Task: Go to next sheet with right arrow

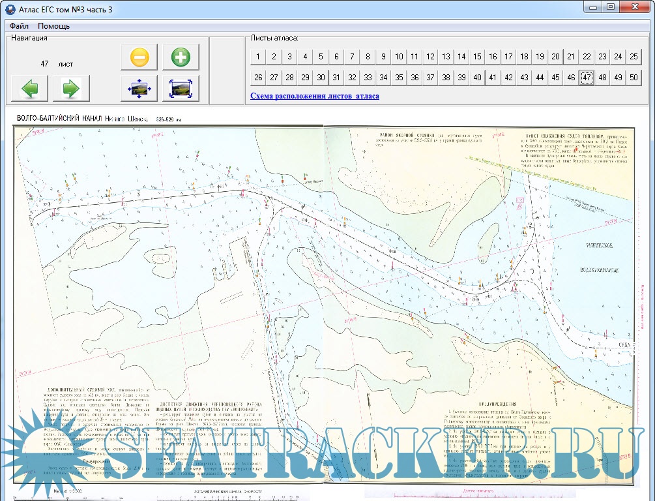Action: 71,88
